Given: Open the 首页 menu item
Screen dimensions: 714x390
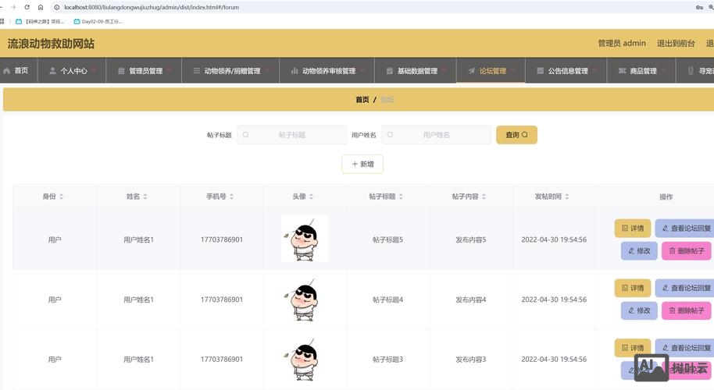Looking at the screenshot, I should tap(18, 70).
